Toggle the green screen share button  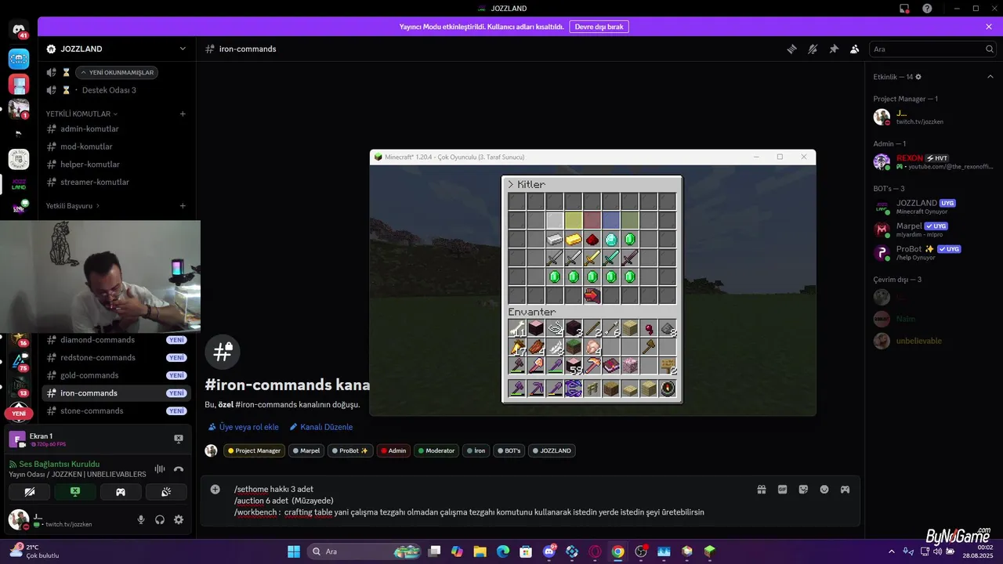pos(75,492)
